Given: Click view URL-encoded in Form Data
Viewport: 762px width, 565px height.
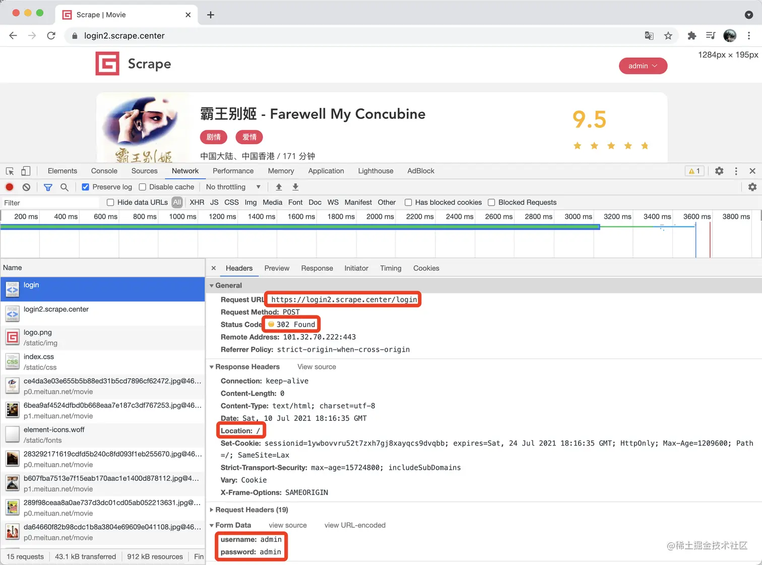Looking at the screenshot, I should [x=355, y=525].
